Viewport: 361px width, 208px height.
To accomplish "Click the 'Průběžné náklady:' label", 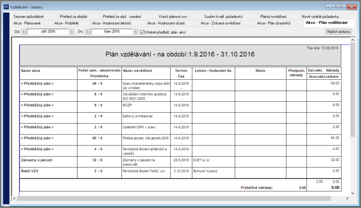I will point(256,188).
